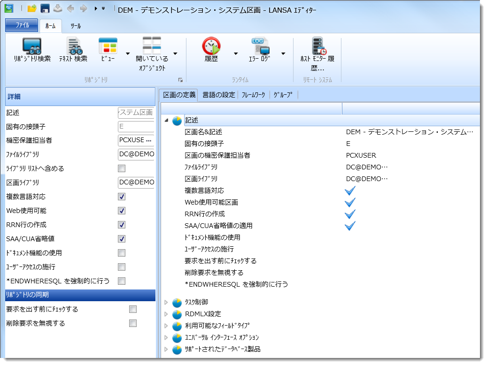Toggle 要求を出す前にチェックする checkbox
Screen dimensions: 487x365
[133, 309]
